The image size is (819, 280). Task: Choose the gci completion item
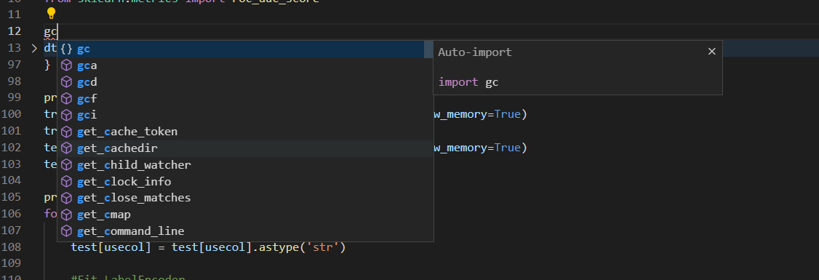click(245, 115)
